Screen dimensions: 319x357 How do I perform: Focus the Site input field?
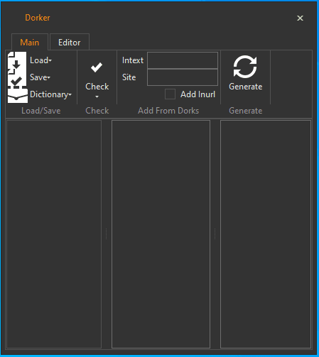(x=183, y=77)
